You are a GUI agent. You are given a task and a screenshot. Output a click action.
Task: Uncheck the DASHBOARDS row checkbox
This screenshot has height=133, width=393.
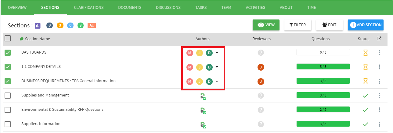click(x=8, y=53)
